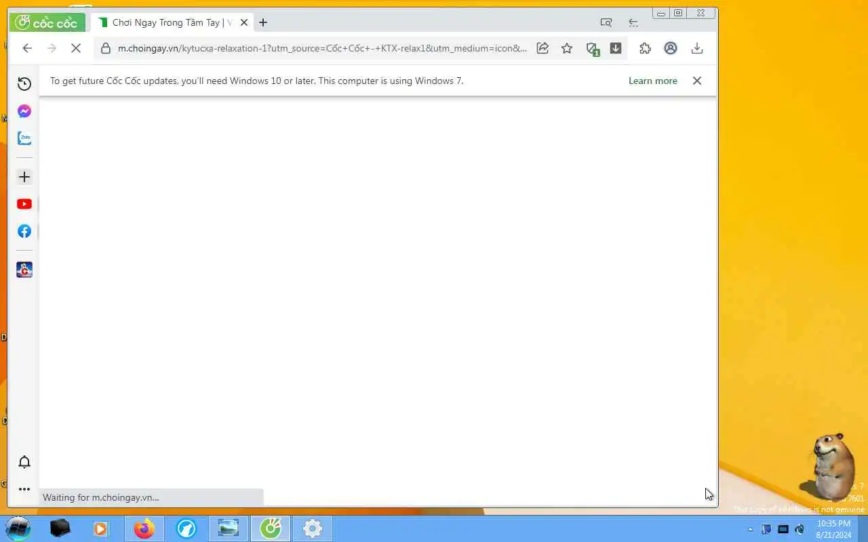Screen dimensions: 868x542
Task: Open the blue wolf browser taskbar icon
Action: pyautogui.click(x=186, y=528)
